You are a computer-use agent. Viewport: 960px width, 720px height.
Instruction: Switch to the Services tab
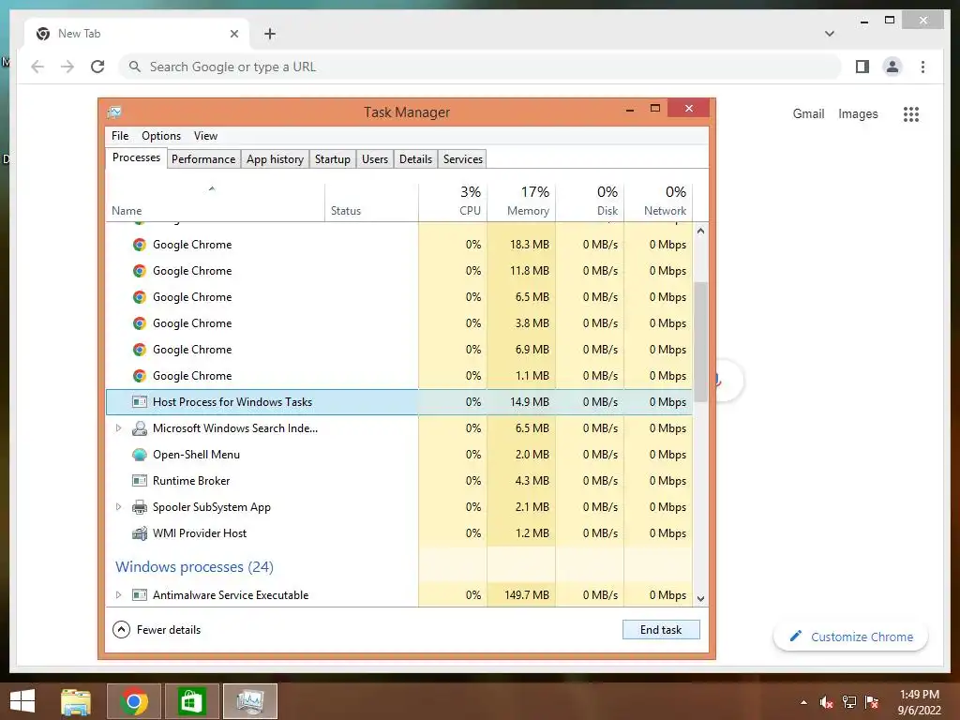463,159
